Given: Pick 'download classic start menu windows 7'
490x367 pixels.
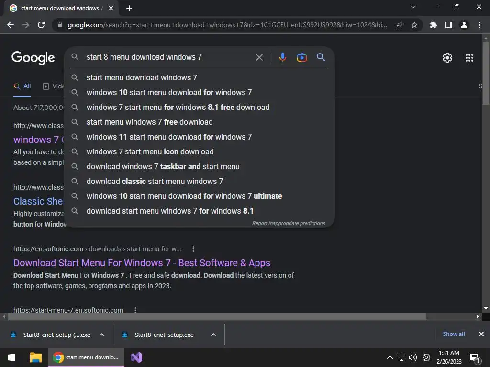Looking at the screenshot, I should [x=200, y=181].
